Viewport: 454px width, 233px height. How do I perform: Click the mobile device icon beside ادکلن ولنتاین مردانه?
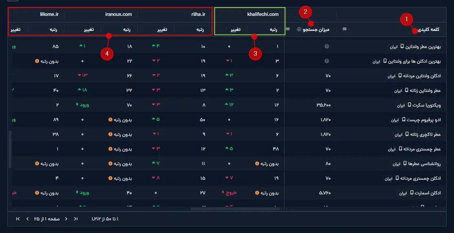(400, 76)
